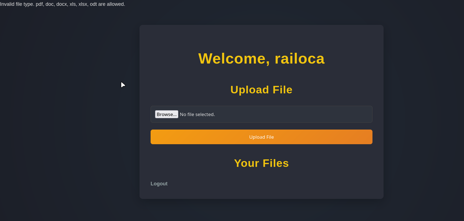Click the word 'File' in the Upload File heading
This screenshot has height=221, width=464.
pyautogui.click(x=282, y=90)
